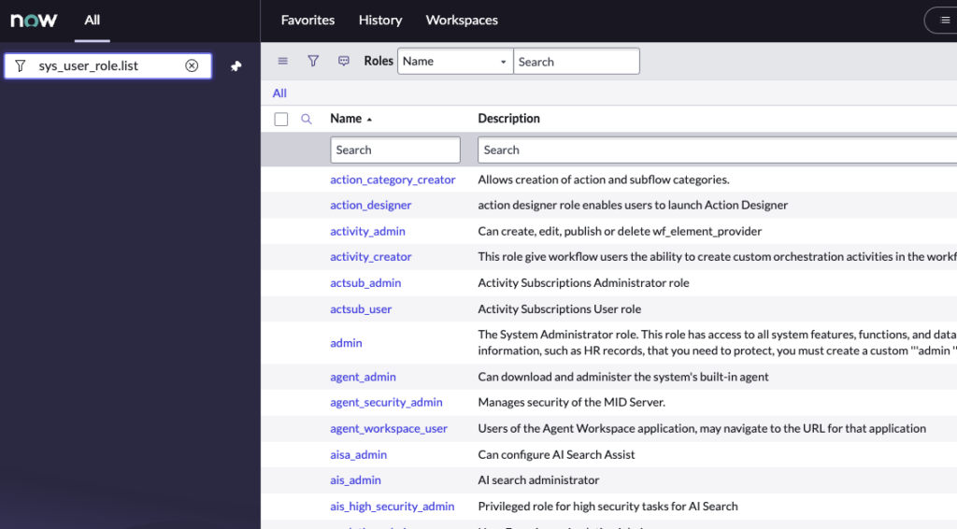Image resolution: width=957 pixels, height=529 pixels.
Task: Click 'Allows creation of action and subflow categories.'
Action: (604, 179)
